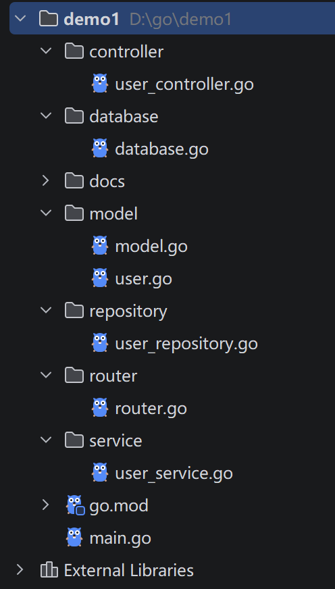Click the gopher icon beside main.go
The image size is (335, 589).
coord(74,538)
